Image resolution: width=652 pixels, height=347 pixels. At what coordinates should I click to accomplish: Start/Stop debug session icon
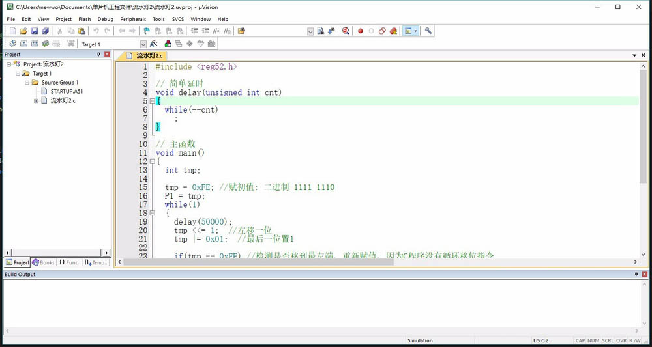346,31
